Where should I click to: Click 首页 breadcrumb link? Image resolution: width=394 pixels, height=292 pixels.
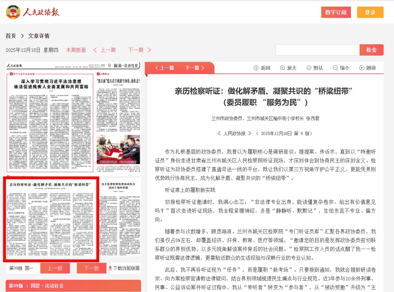click(11, 36)
